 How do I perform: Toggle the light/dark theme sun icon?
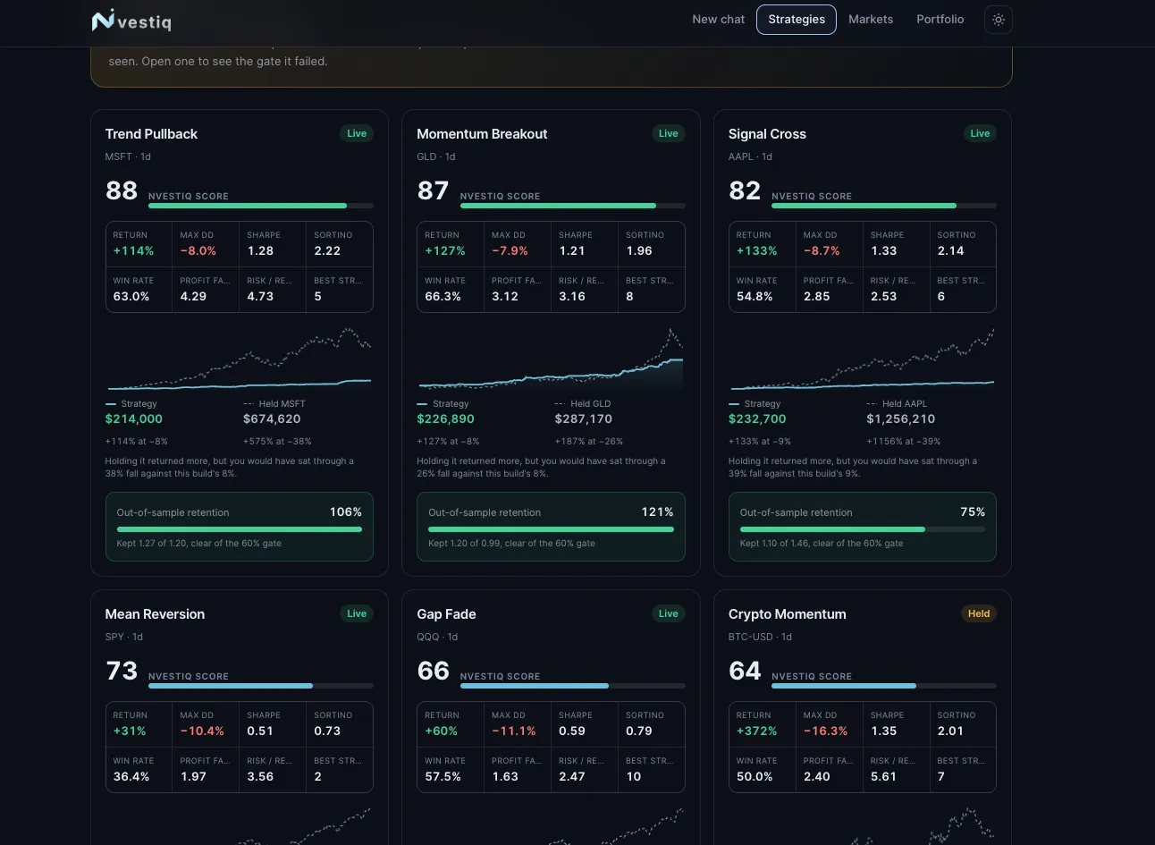coord(999,20)
